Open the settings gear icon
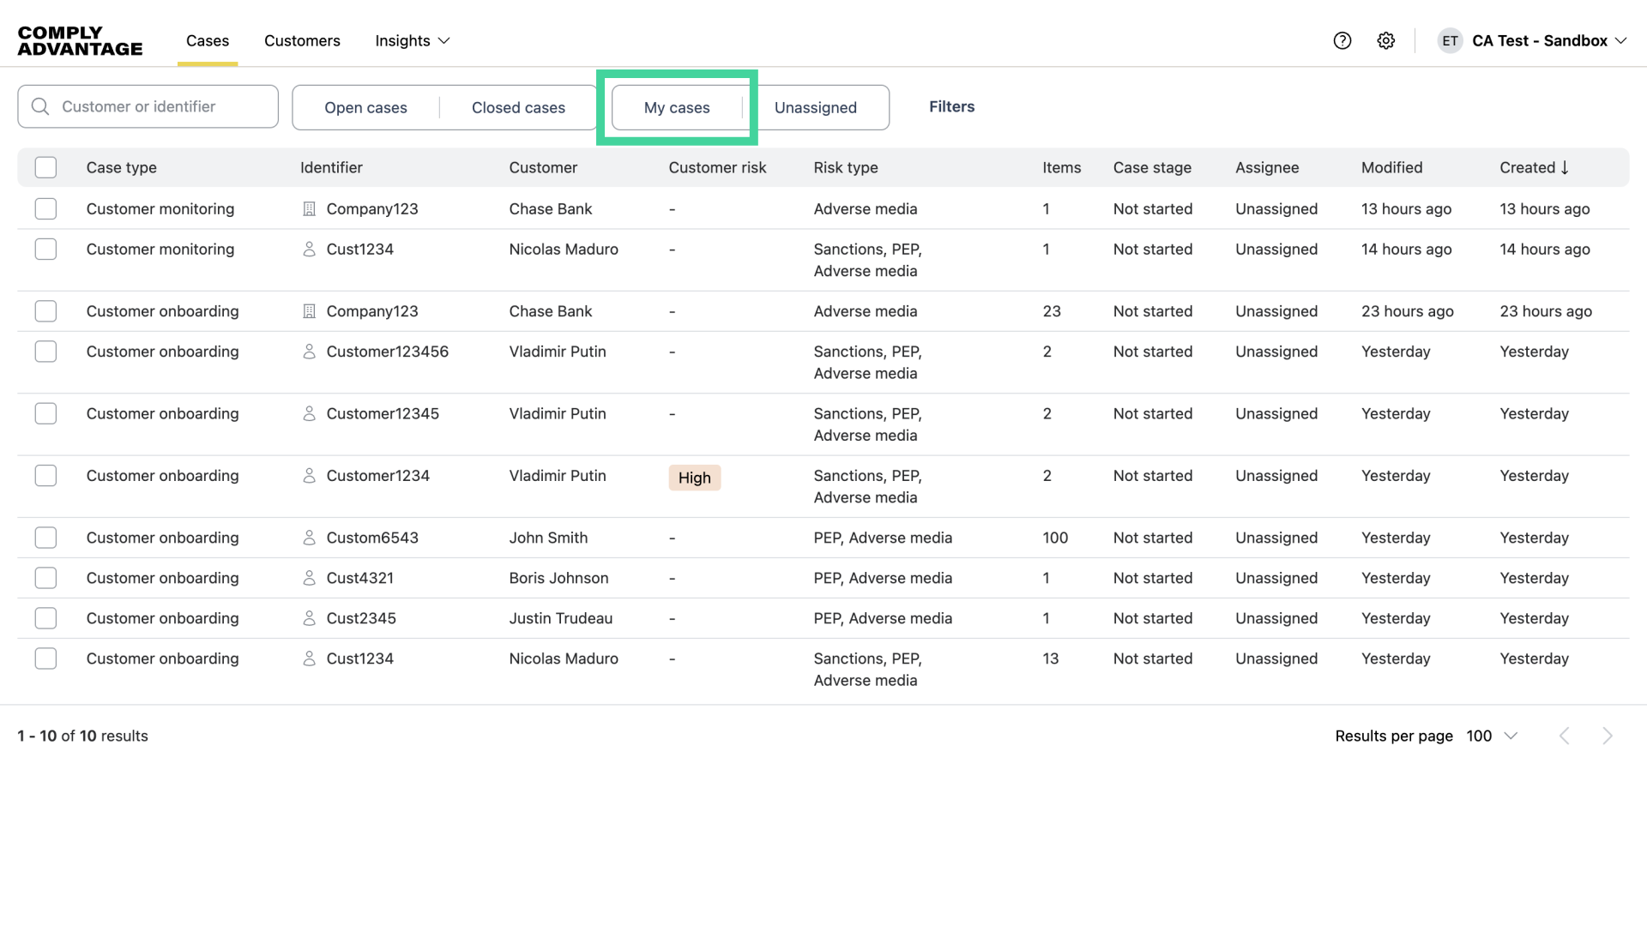The height and width of the screenshot is (926, 1647). pyautogui.click(x=1386, y=40)
